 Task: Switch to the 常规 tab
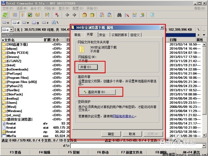(x=77, y=35)
